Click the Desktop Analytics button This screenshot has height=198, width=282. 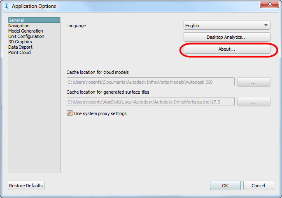tap(227, 37)
